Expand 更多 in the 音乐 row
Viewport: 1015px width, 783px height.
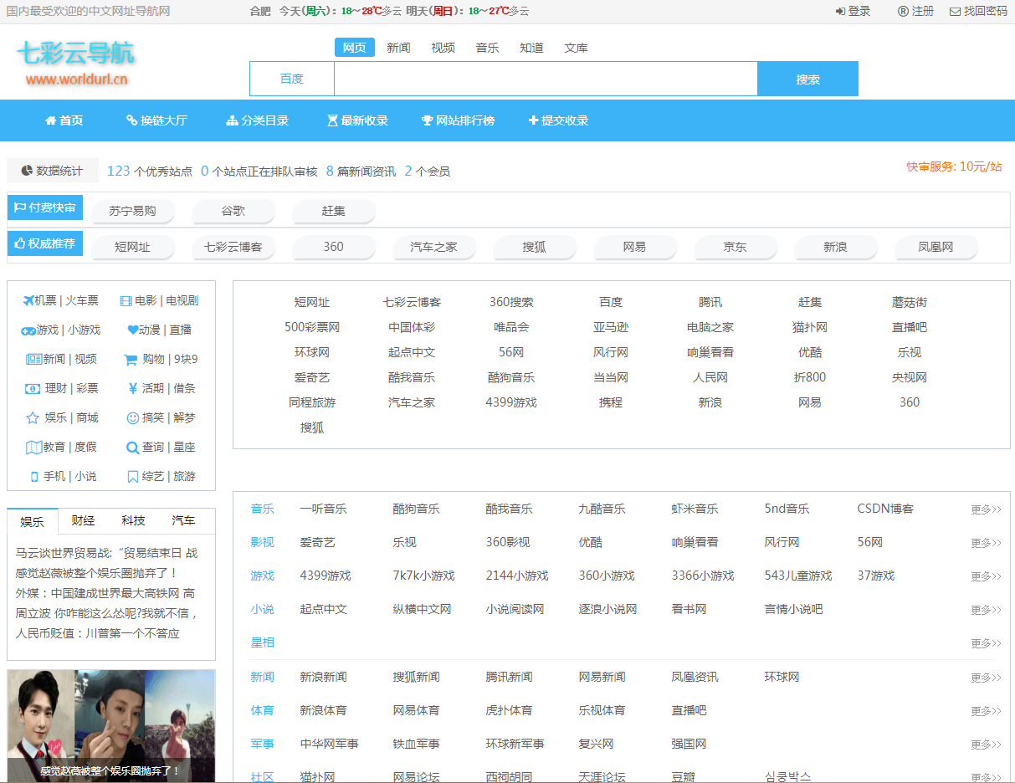[x=985, y=509]
